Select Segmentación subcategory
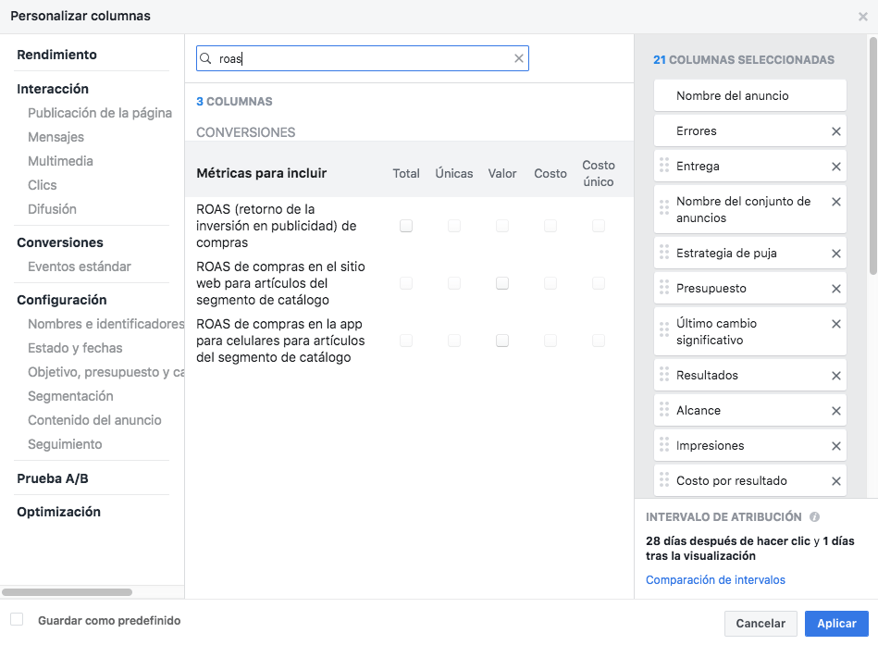878x645 pixels. click(x=70, y=396)
